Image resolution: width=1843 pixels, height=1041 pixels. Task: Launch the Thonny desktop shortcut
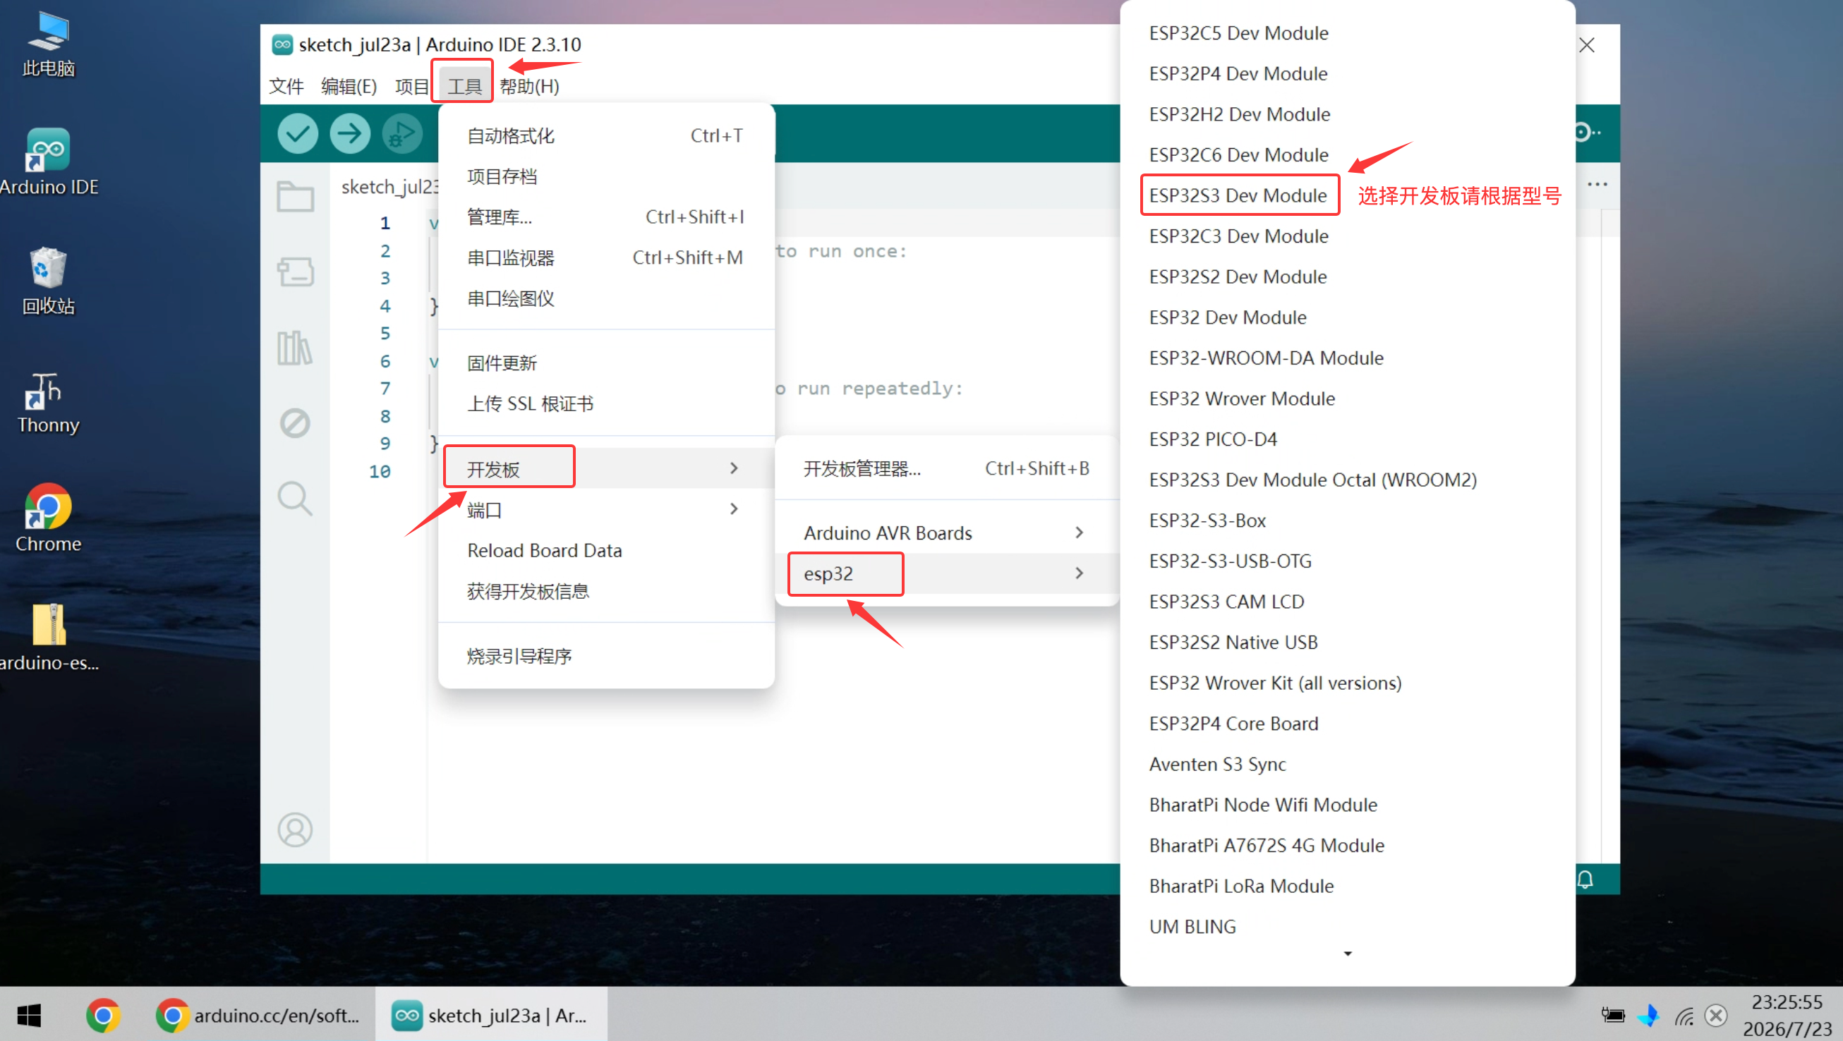[x=48, y=403]
